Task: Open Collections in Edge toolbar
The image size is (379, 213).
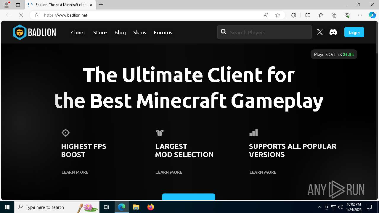Action: [x=334, y=15]
